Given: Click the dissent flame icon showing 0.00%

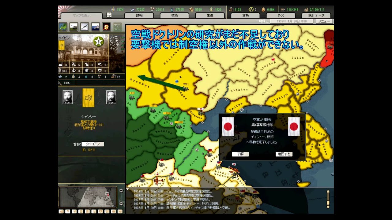Looking at the screenshot, I should (263, 9).
